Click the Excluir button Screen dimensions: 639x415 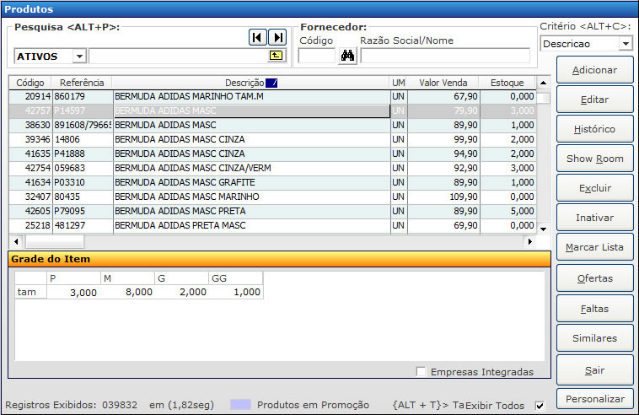click(594, 188)
